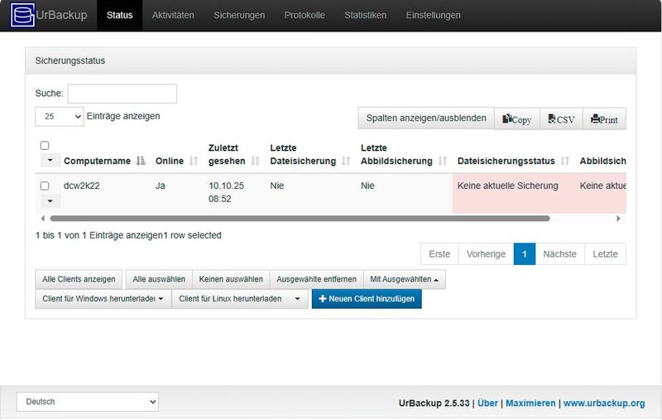This screenshot has width=662, height=420.
Task: Click the dcw2k22 computer name cell
Action: tap(81, 186)
